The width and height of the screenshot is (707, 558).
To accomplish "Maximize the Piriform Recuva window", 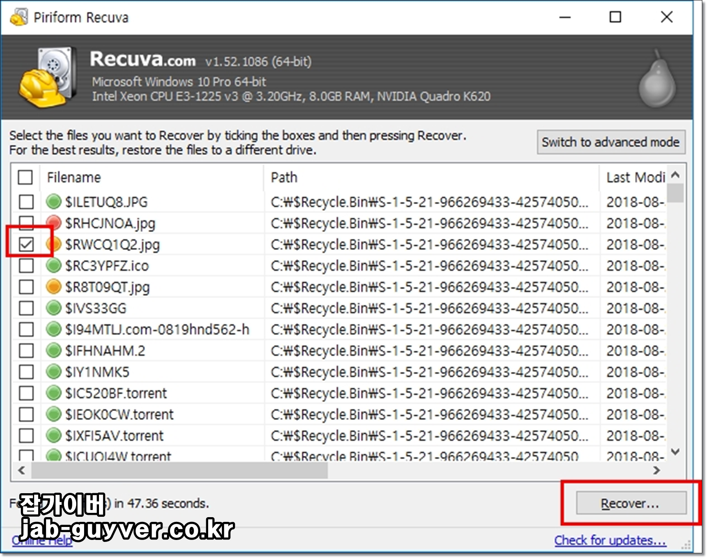I will [615, 17].
